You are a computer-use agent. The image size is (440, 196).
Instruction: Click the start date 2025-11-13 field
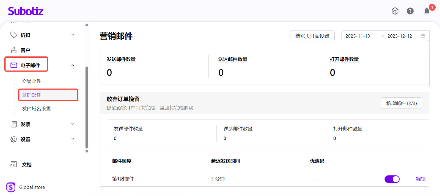[358, 36]
